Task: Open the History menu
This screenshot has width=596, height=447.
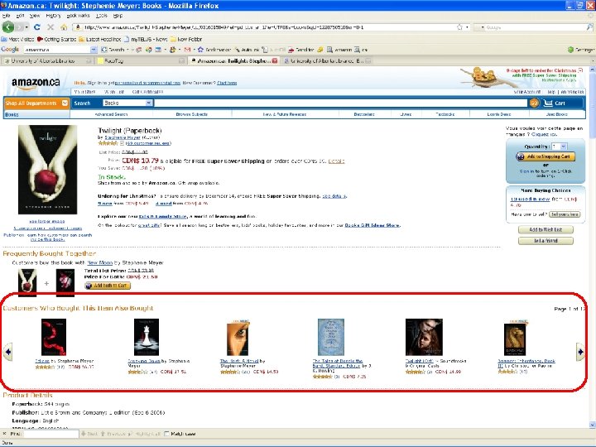Action: 53,16
